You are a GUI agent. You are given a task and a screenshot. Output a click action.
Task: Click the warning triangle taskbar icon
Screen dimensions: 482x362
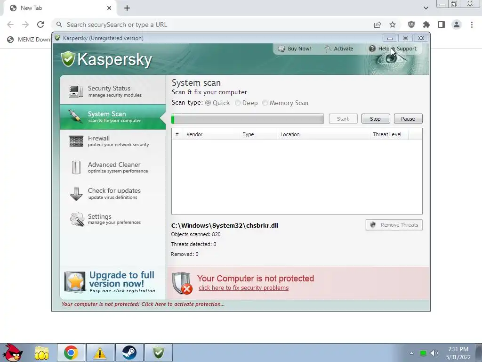click(x=100, y=353)
